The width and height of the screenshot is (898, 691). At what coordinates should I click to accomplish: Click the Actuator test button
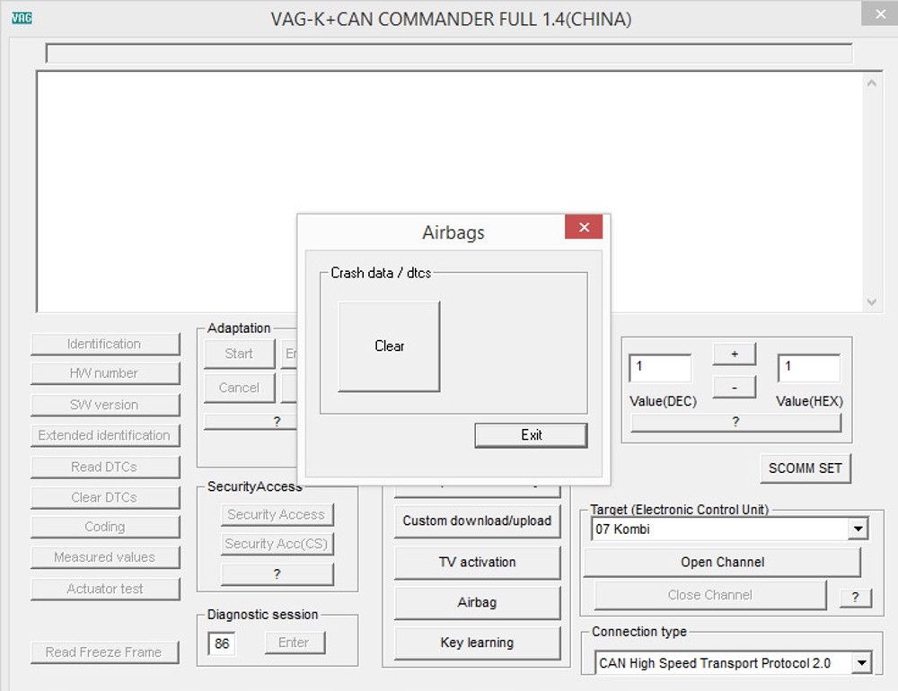click(105, 589)
